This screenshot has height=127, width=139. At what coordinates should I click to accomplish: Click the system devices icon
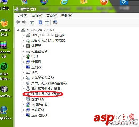click(x=28, y=110)
